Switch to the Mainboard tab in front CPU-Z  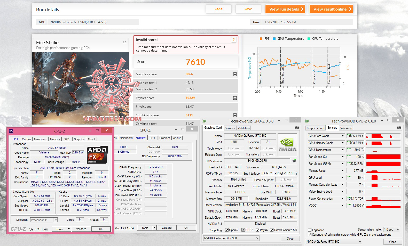[41, 139]
